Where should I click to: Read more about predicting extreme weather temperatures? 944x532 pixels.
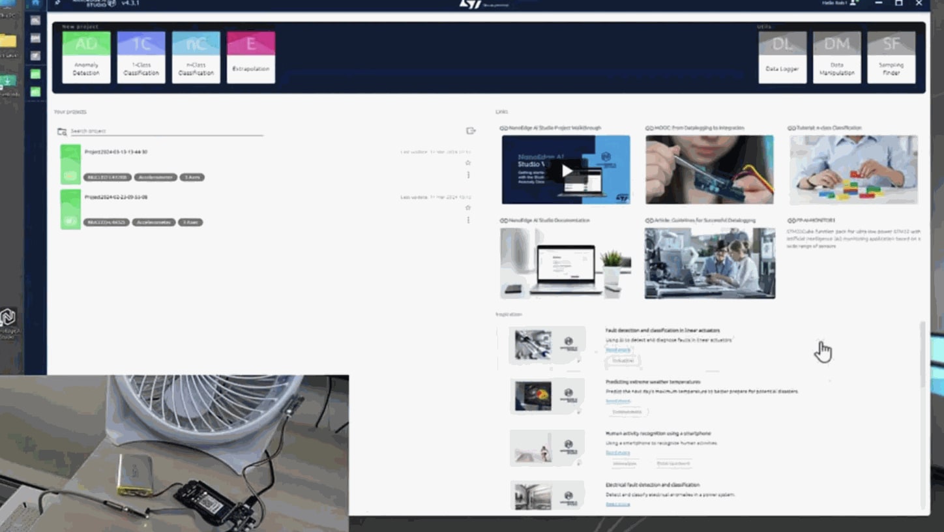(618, 401)
